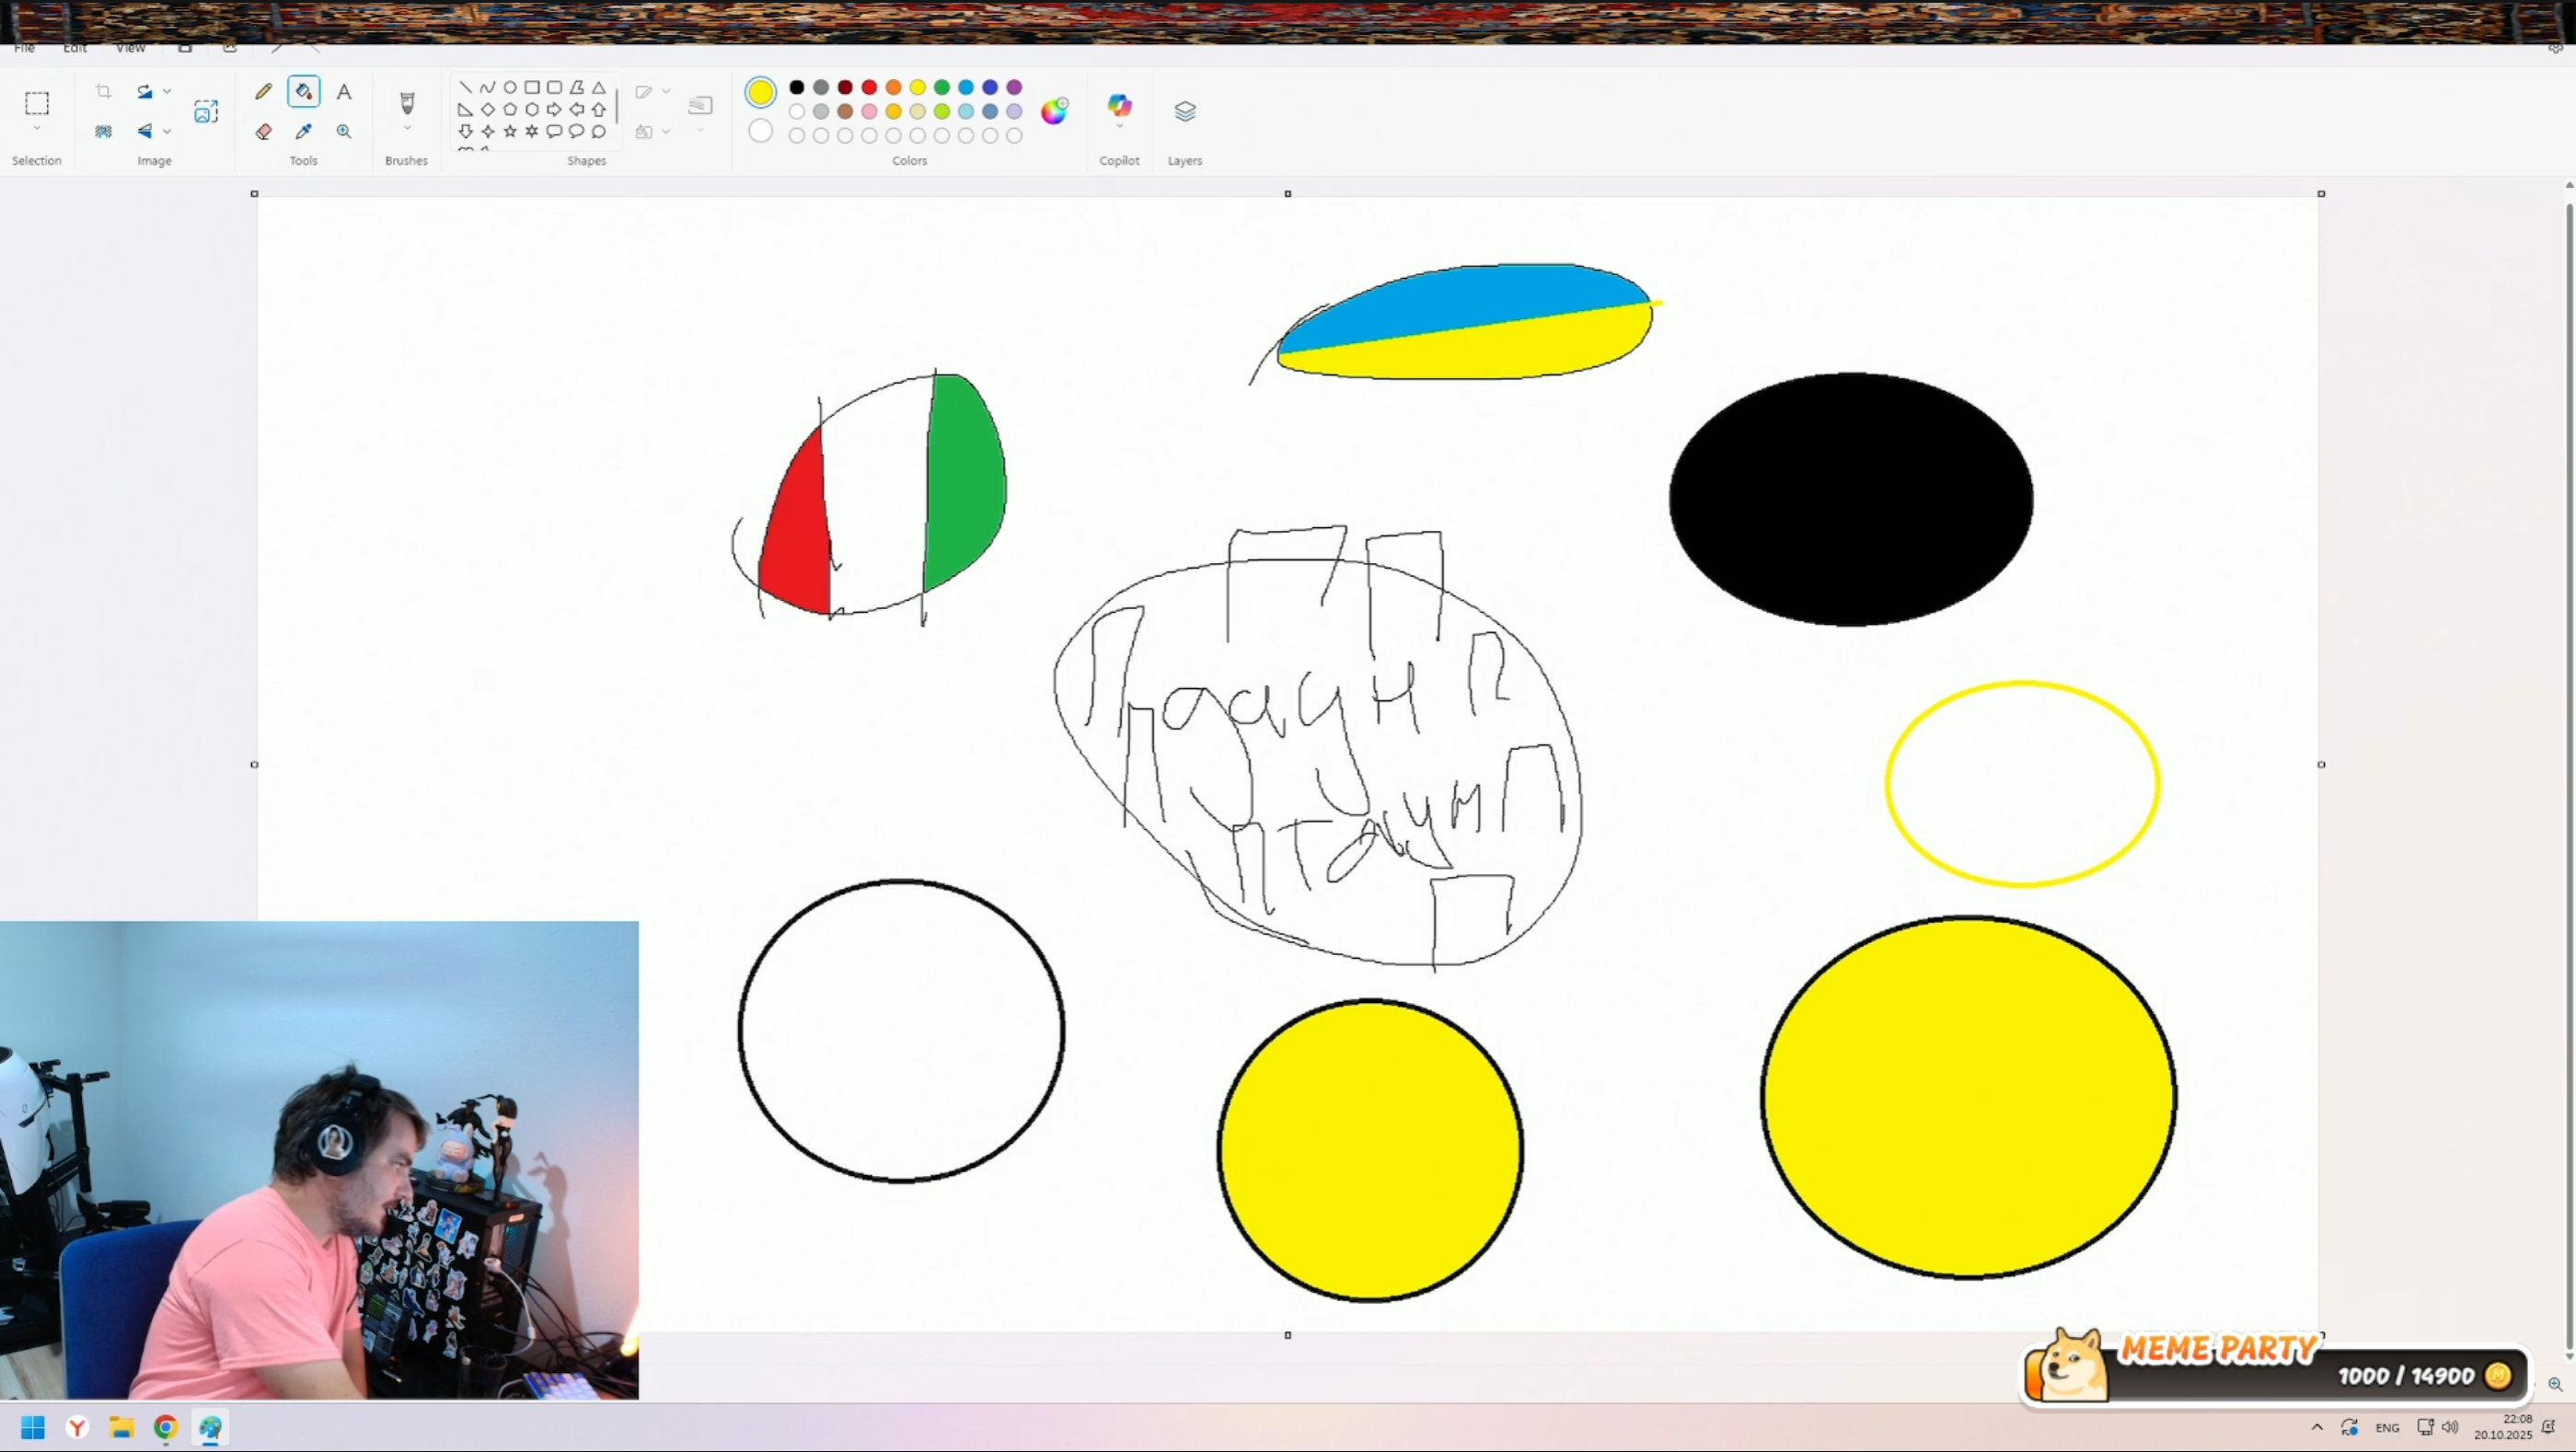The width and height of the screenshot is (2576, 1452).
Task: Click the Crop image icon
Action: tap(103, 92)
